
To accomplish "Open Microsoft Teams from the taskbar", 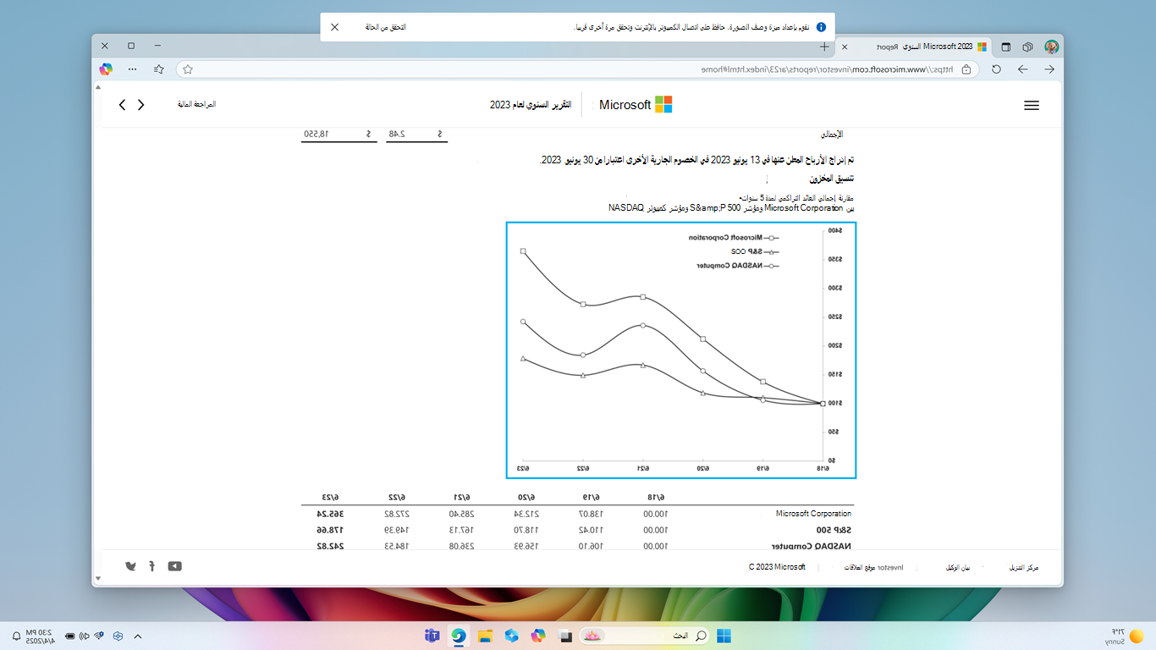I will click(432, 636).
